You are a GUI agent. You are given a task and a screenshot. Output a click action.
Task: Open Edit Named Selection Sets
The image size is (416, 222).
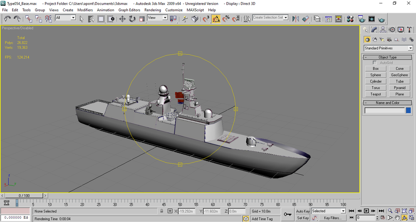[247, 19]
